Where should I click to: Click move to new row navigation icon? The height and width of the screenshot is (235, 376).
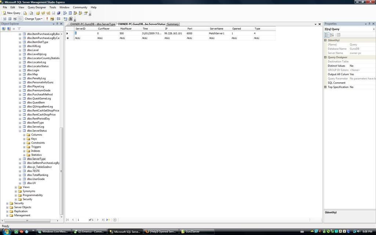[108, 220]
